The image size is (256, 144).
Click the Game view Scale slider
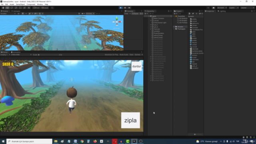coord(48,55)
